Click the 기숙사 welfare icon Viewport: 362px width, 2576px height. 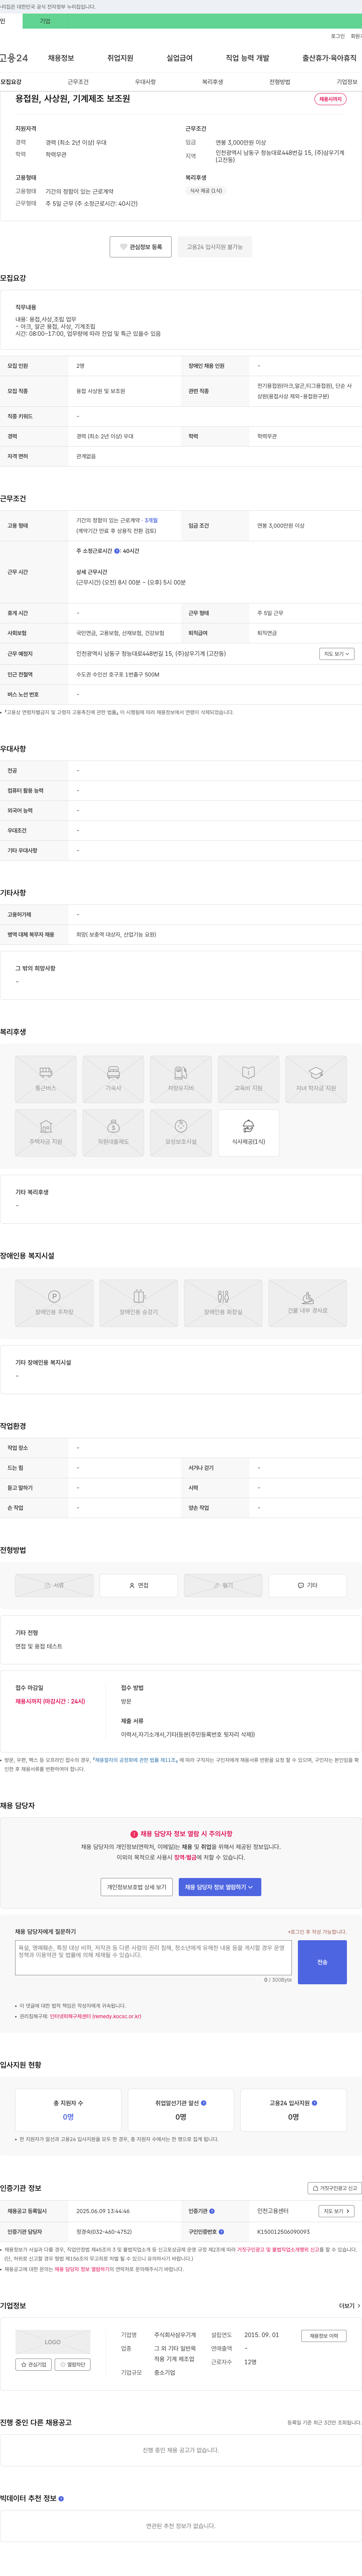tap(114, 1079)
